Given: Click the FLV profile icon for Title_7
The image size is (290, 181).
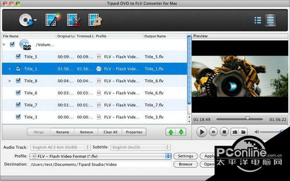Looking at the screenshot, I should tap(99, 105).
